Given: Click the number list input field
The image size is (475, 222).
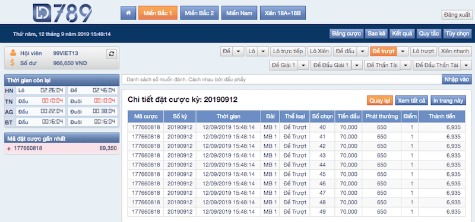Looking at the screenshot, I should [281, 79].
